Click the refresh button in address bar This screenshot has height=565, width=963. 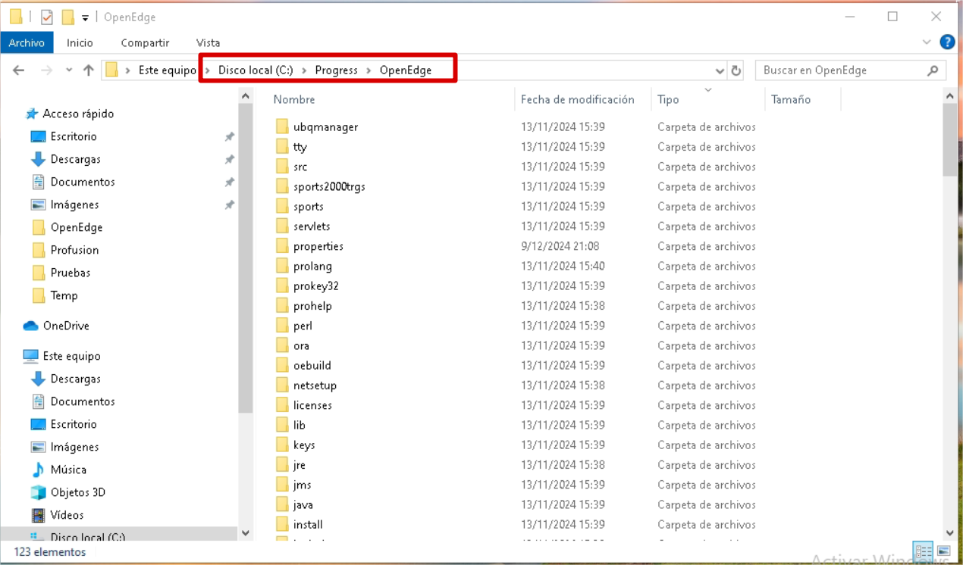pyautogui.click(x=736, y=70)
